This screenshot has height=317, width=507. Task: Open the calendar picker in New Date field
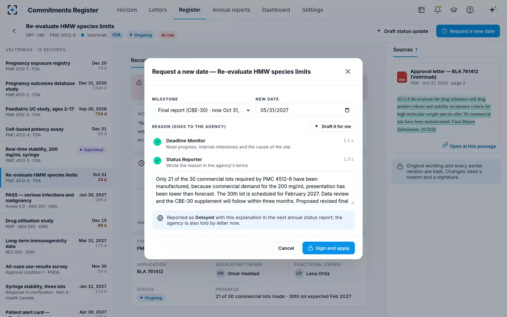pos(347,110)
